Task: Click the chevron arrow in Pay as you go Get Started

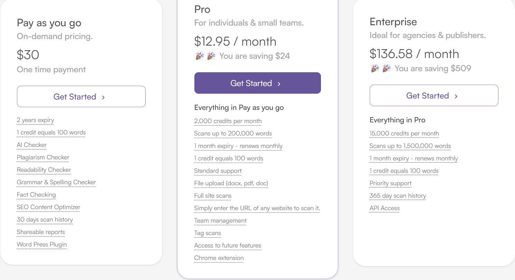Action: coord(103,97)
